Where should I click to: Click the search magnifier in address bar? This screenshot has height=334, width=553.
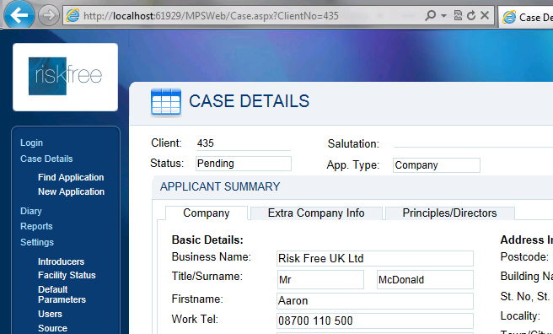tap(430, 15)
